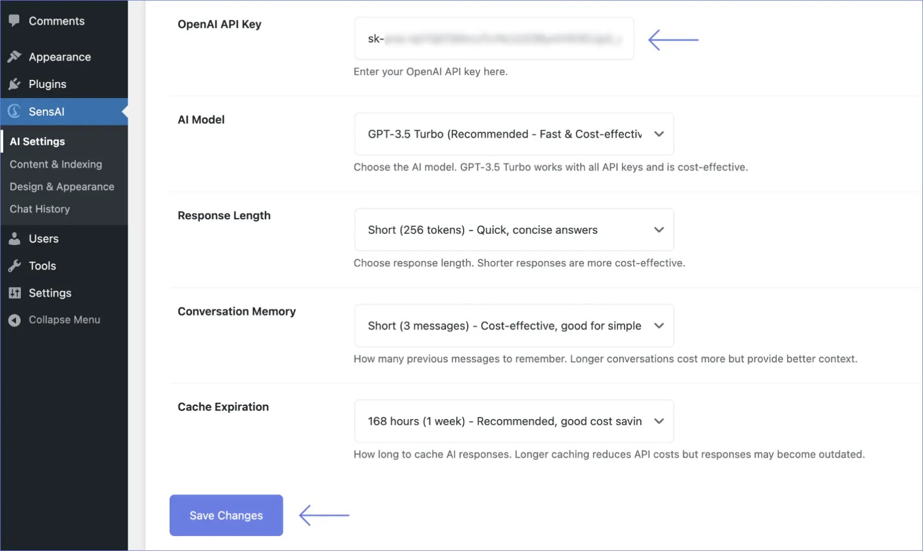The image size is (923, 551).
Task: Open the Plugins menu label
Action: pyautogui.click(x=47, y=84)
